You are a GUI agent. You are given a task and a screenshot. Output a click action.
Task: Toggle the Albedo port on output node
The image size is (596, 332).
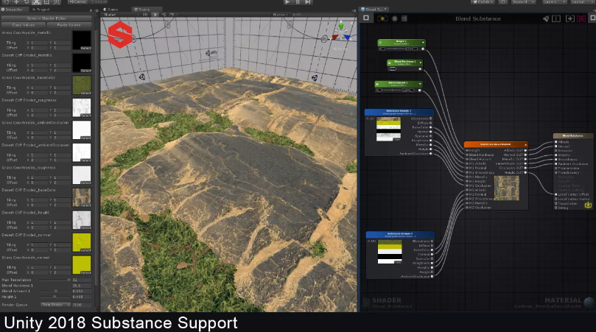pyautogui.click(x=555, y=141)
